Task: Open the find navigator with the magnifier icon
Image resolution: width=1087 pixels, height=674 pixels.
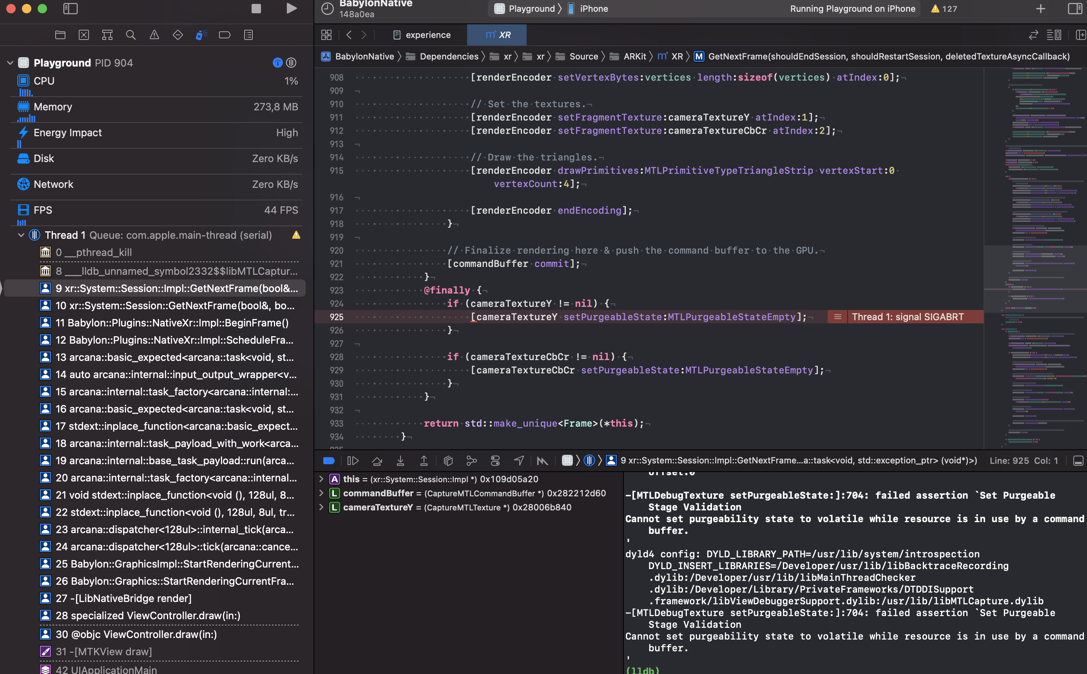Action: pos(131,34)
